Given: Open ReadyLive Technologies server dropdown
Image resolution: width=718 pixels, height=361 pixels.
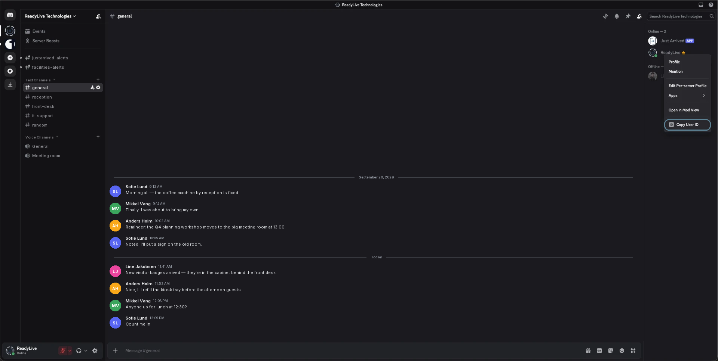Looking at the screenshot, I should tap(50, 16).
